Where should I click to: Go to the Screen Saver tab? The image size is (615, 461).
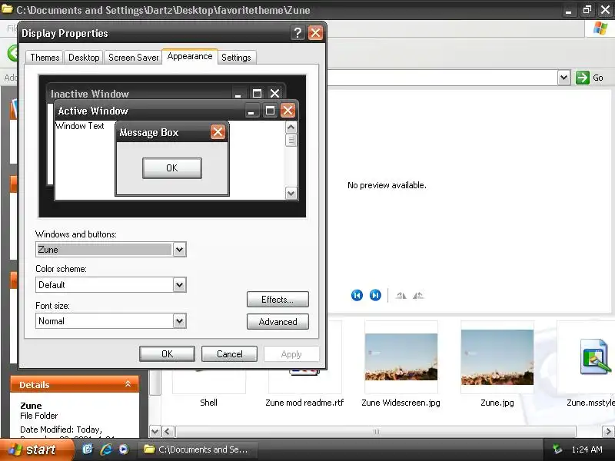pos(133,57)
